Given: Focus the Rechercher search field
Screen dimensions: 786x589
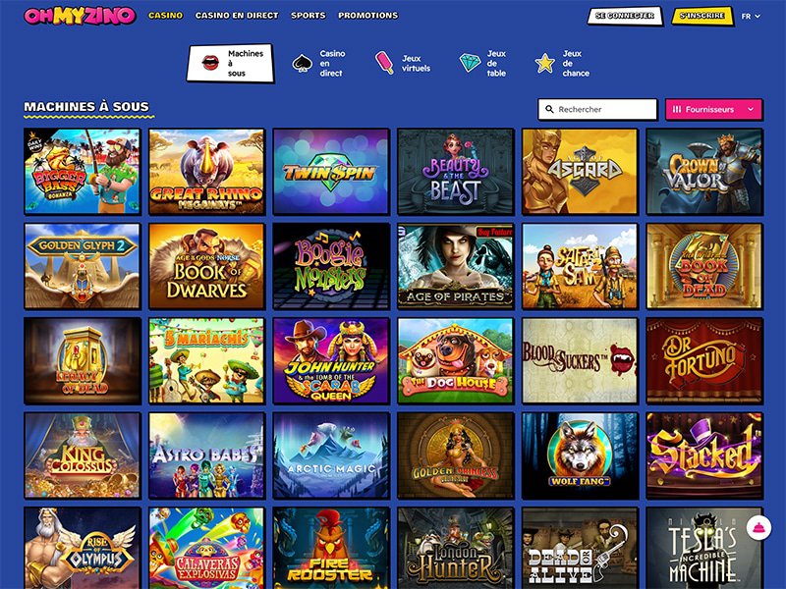Looking at the screenshot, I should (x=597, y=109).
